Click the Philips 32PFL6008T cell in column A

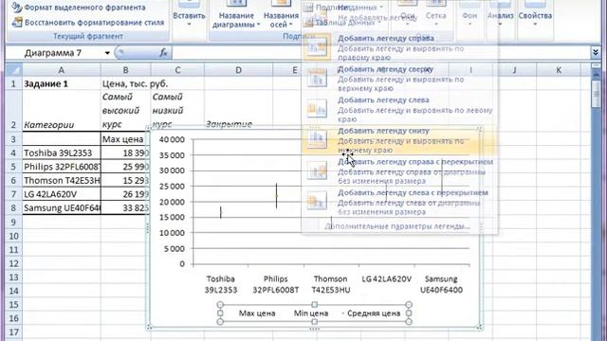[x=61, y=167]
